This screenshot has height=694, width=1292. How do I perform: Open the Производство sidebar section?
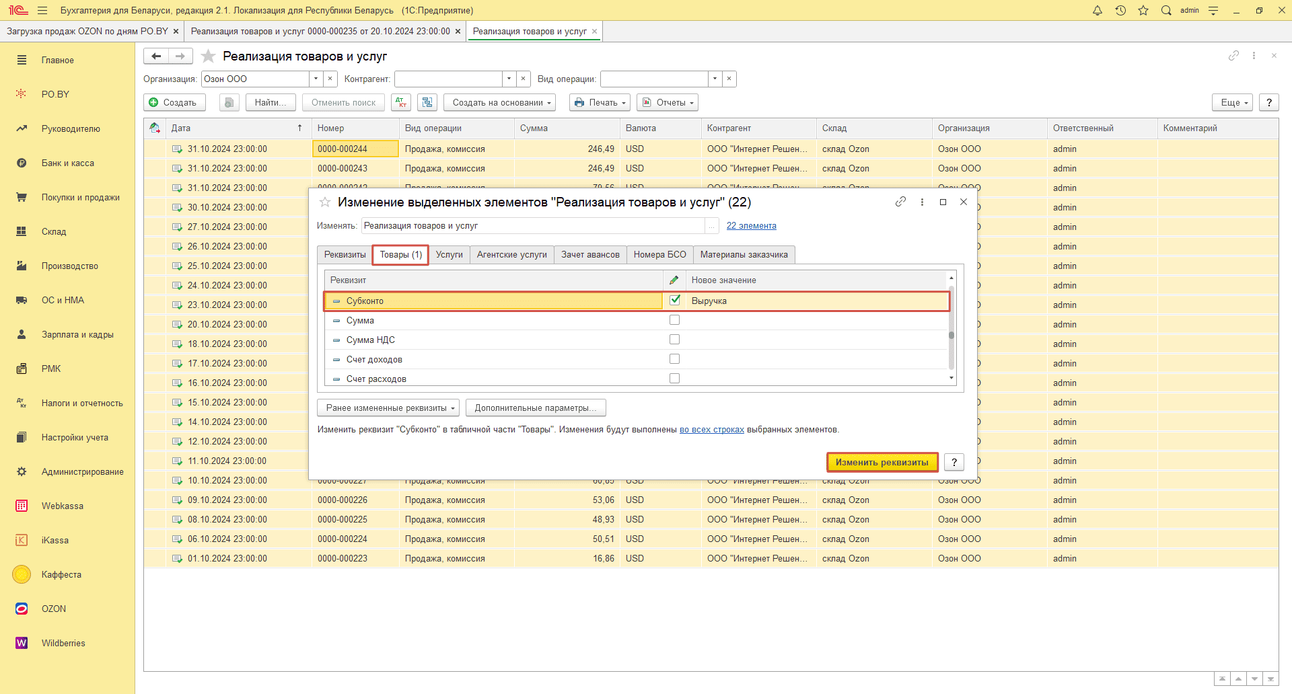point(69,266)
